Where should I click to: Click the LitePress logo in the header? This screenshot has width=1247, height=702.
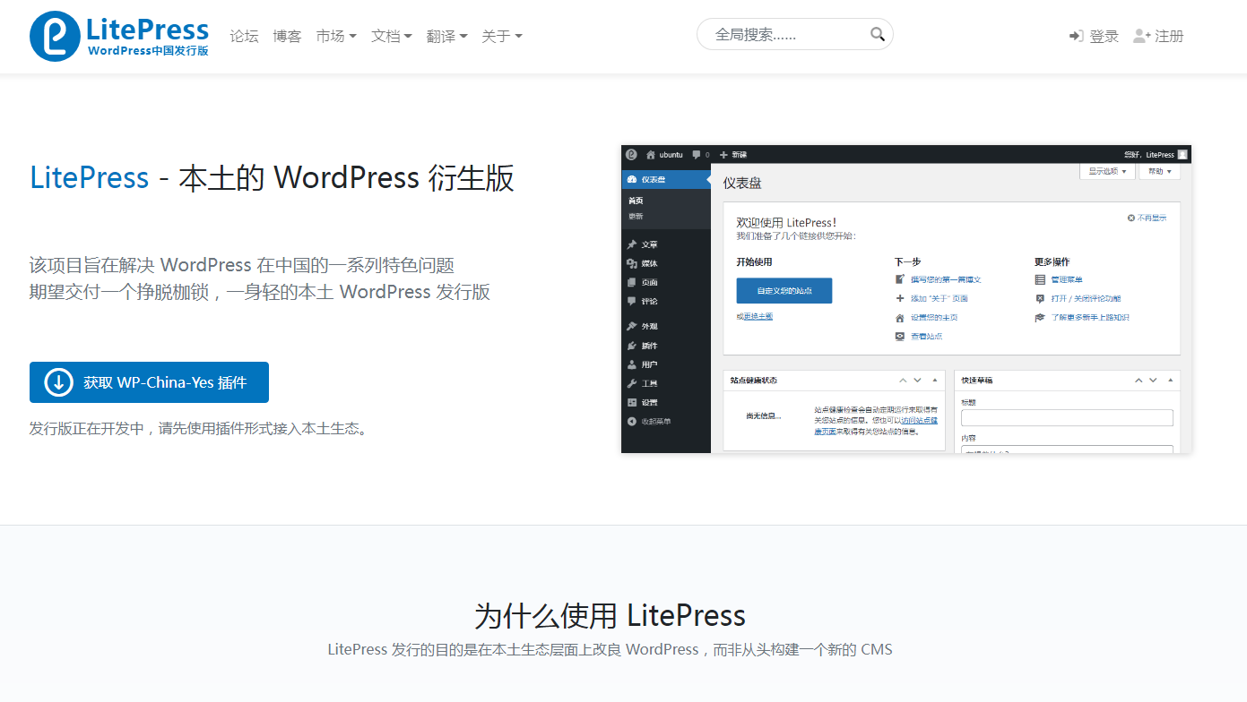tap(119, 36)
